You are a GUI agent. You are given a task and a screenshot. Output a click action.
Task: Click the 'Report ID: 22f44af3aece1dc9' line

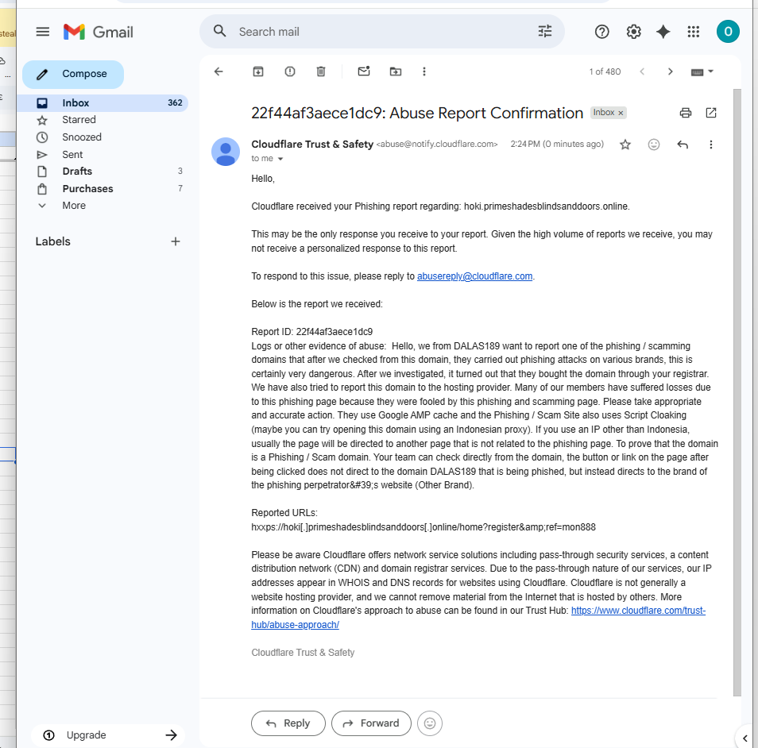coord(311,331)
